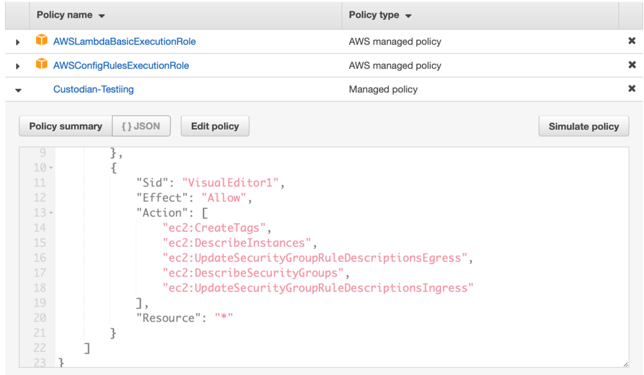The height and width of the screenshot is (375, 644).
Task: Switch to the Policy summary tab
Action: 64,125
